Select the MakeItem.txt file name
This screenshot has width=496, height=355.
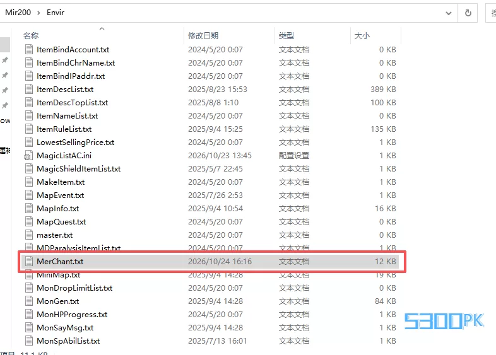point(61,182)
